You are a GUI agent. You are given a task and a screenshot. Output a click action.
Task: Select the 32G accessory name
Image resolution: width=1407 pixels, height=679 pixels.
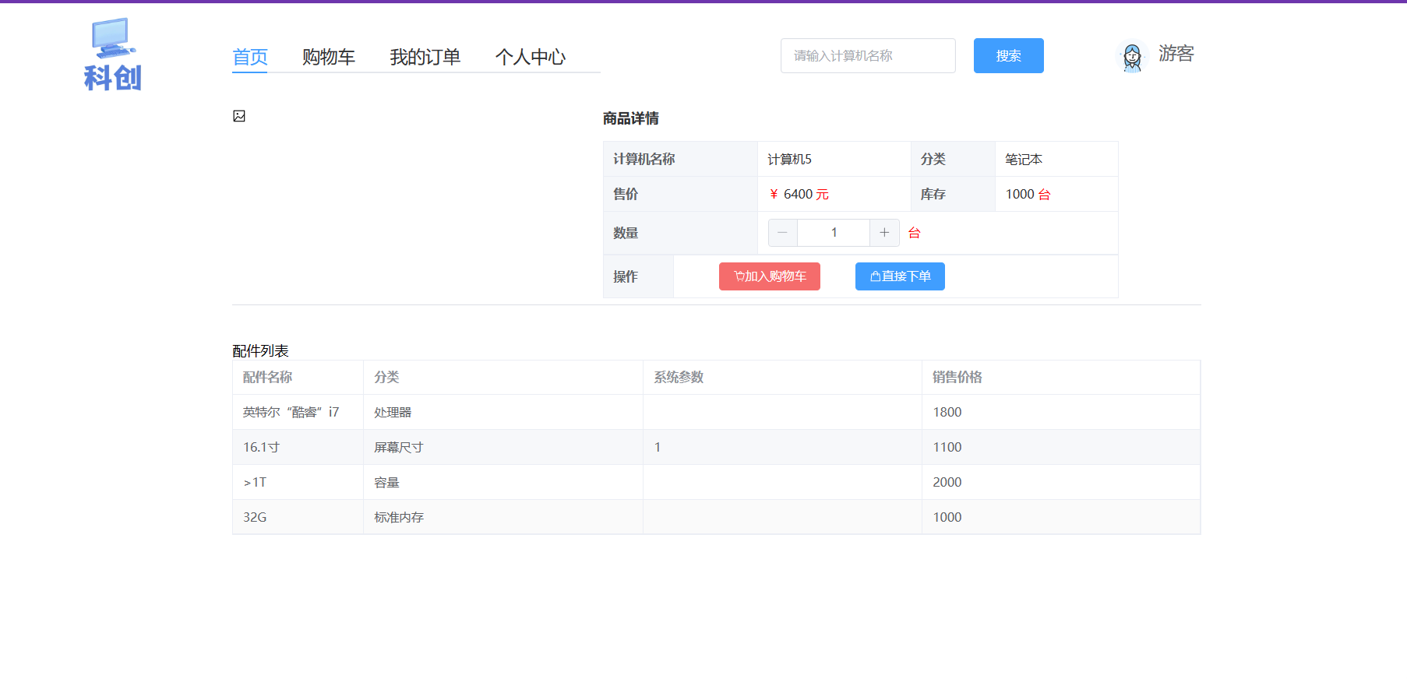click(x=255, y=518)
